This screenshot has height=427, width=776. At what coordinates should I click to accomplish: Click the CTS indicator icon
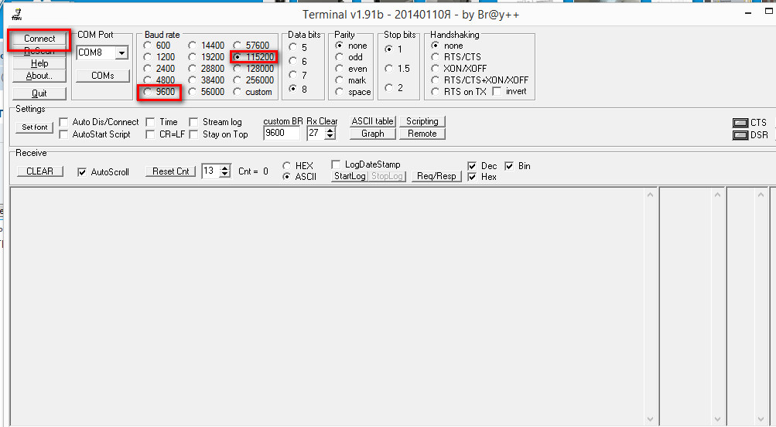coord(740,123)
